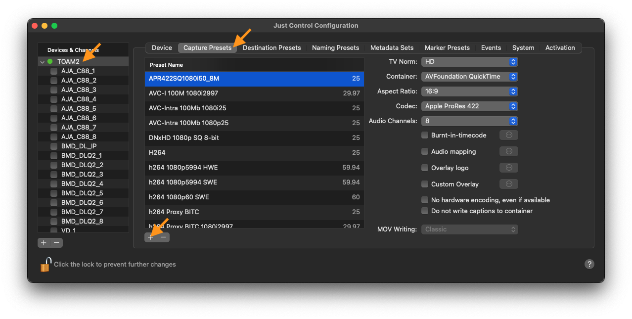The image size is (632, 319).
Task: Check No hardware encoding, even if available
Action: point(425,200)
